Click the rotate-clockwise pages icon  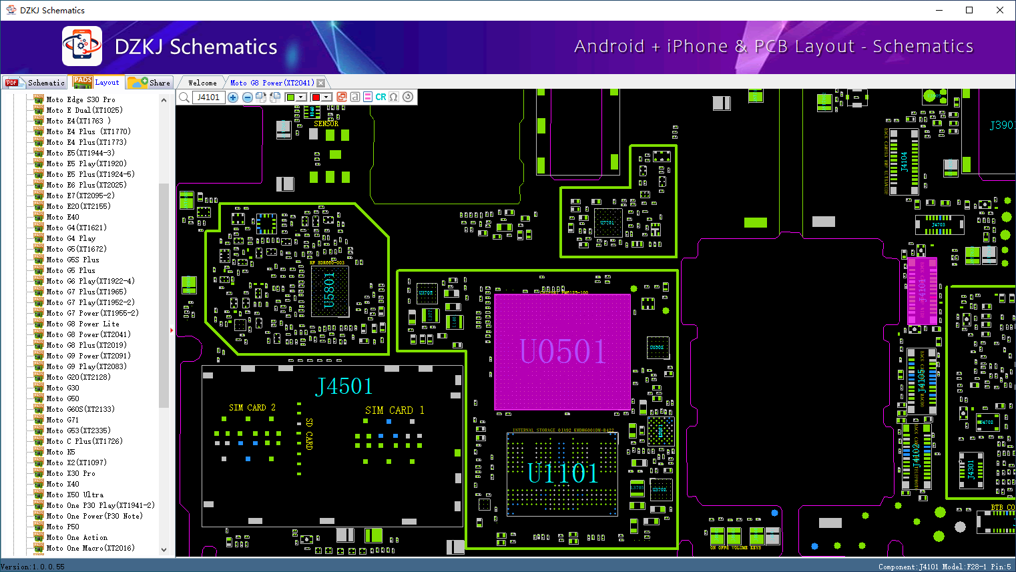click(x=261, y=97)
